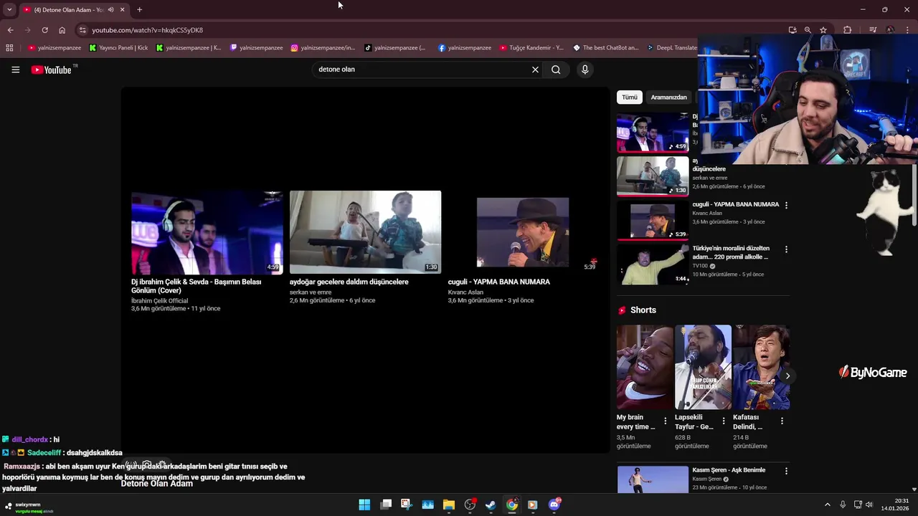Open the Lapsekili Tayfur short
918x516 pixels.
[x=703, y=367]
